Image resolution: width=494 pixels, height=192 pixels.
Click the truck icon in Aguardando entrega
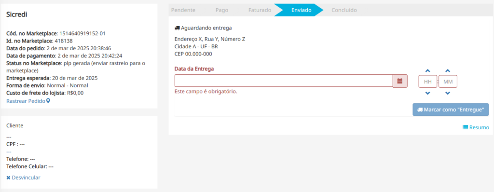point(177,28)
